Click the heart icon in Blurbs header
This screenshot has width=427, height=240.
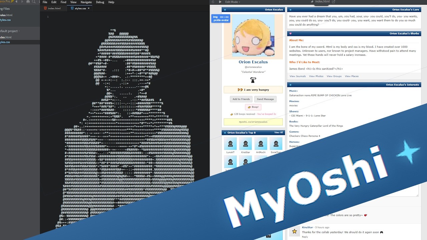291,34
